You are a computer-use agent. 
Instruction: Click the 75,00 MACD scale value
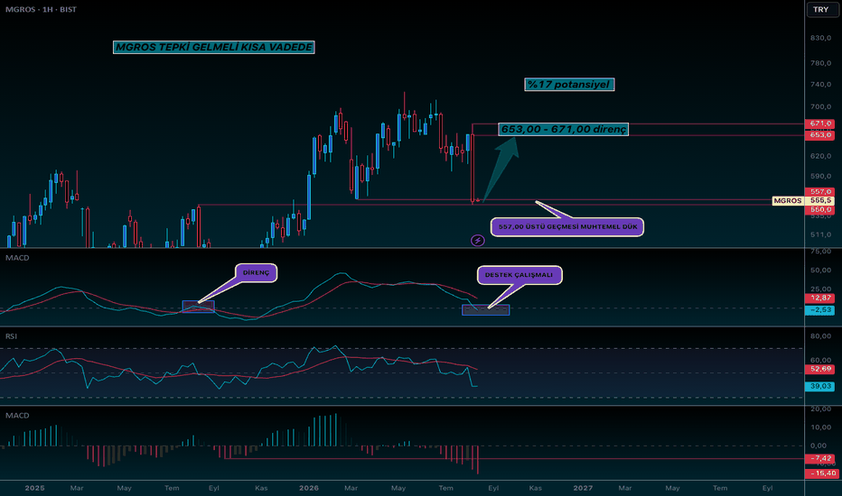click(820, 251)
